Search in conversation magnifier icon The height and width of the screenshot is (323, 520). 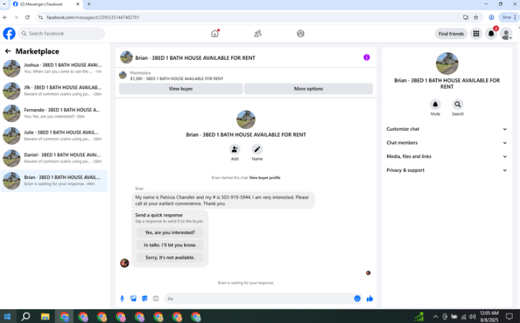(x=458, y=104)
